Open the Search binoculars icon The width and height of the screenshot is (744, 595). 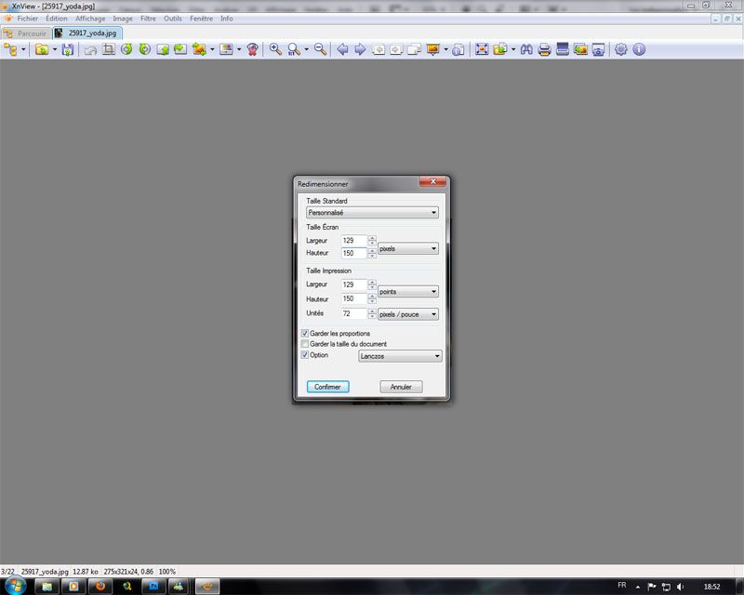tap(526, 49)
